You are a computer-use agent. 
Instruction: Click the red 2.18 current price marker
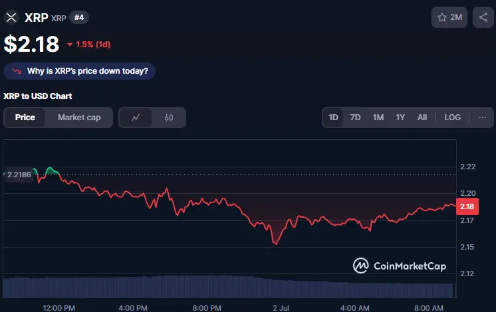coord(467,206)
